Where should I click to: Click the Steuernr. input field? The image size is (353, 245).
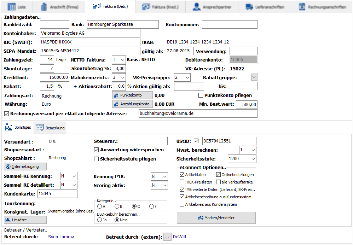(143, 141)
